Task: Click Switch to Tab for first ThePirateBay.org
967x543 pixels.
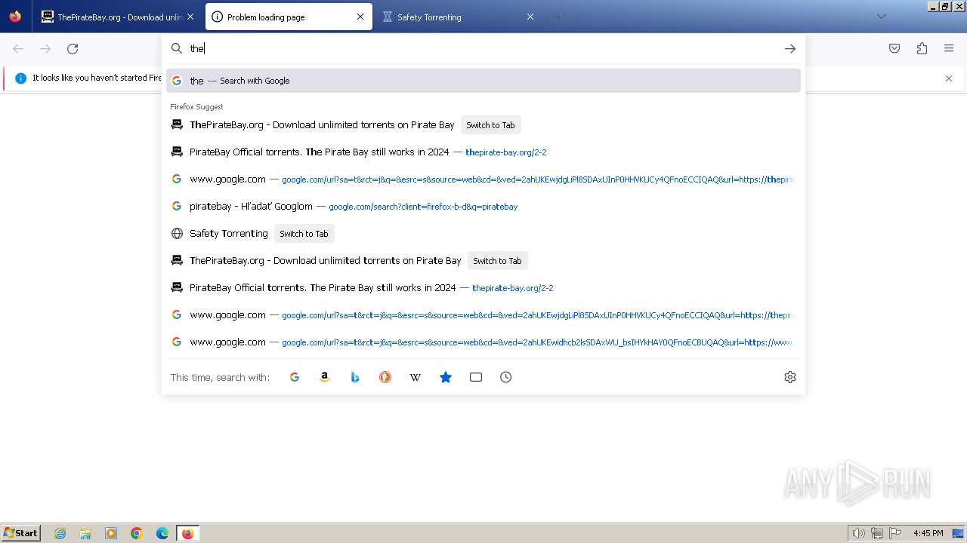Action: pyautogui.click(x=490, y=125)
